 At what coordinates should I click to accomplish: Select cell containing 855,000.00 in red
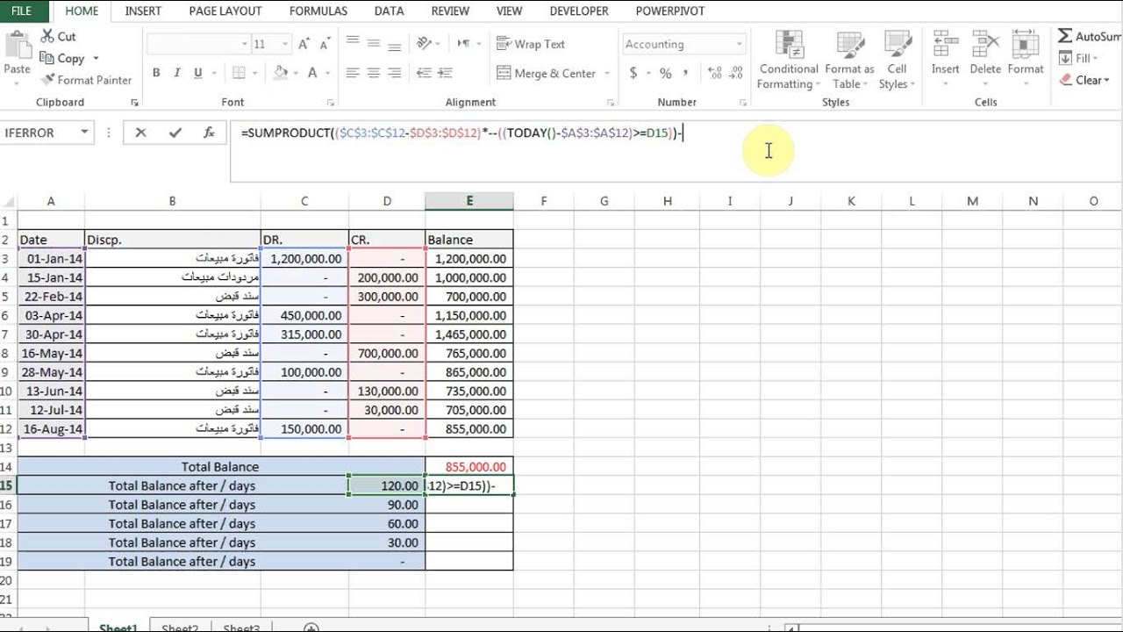(x=469, y=467)
